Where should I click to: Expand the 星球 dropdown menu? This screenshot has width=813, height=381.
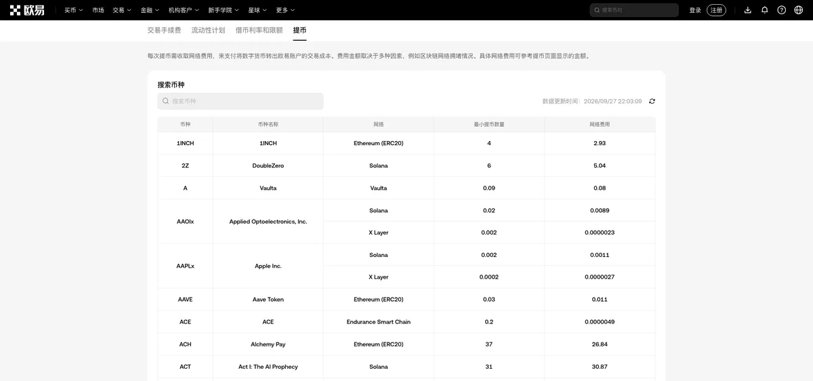tap(257, 10)
